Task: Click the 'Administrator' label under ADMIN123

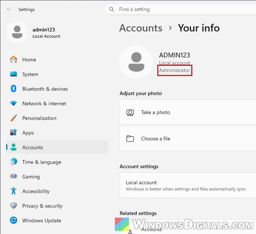Action: (x=174, y=70)
